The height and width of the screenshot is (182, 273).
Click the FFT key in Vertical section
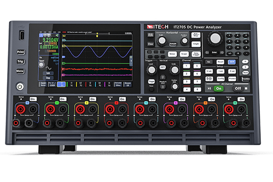point(162,67)
